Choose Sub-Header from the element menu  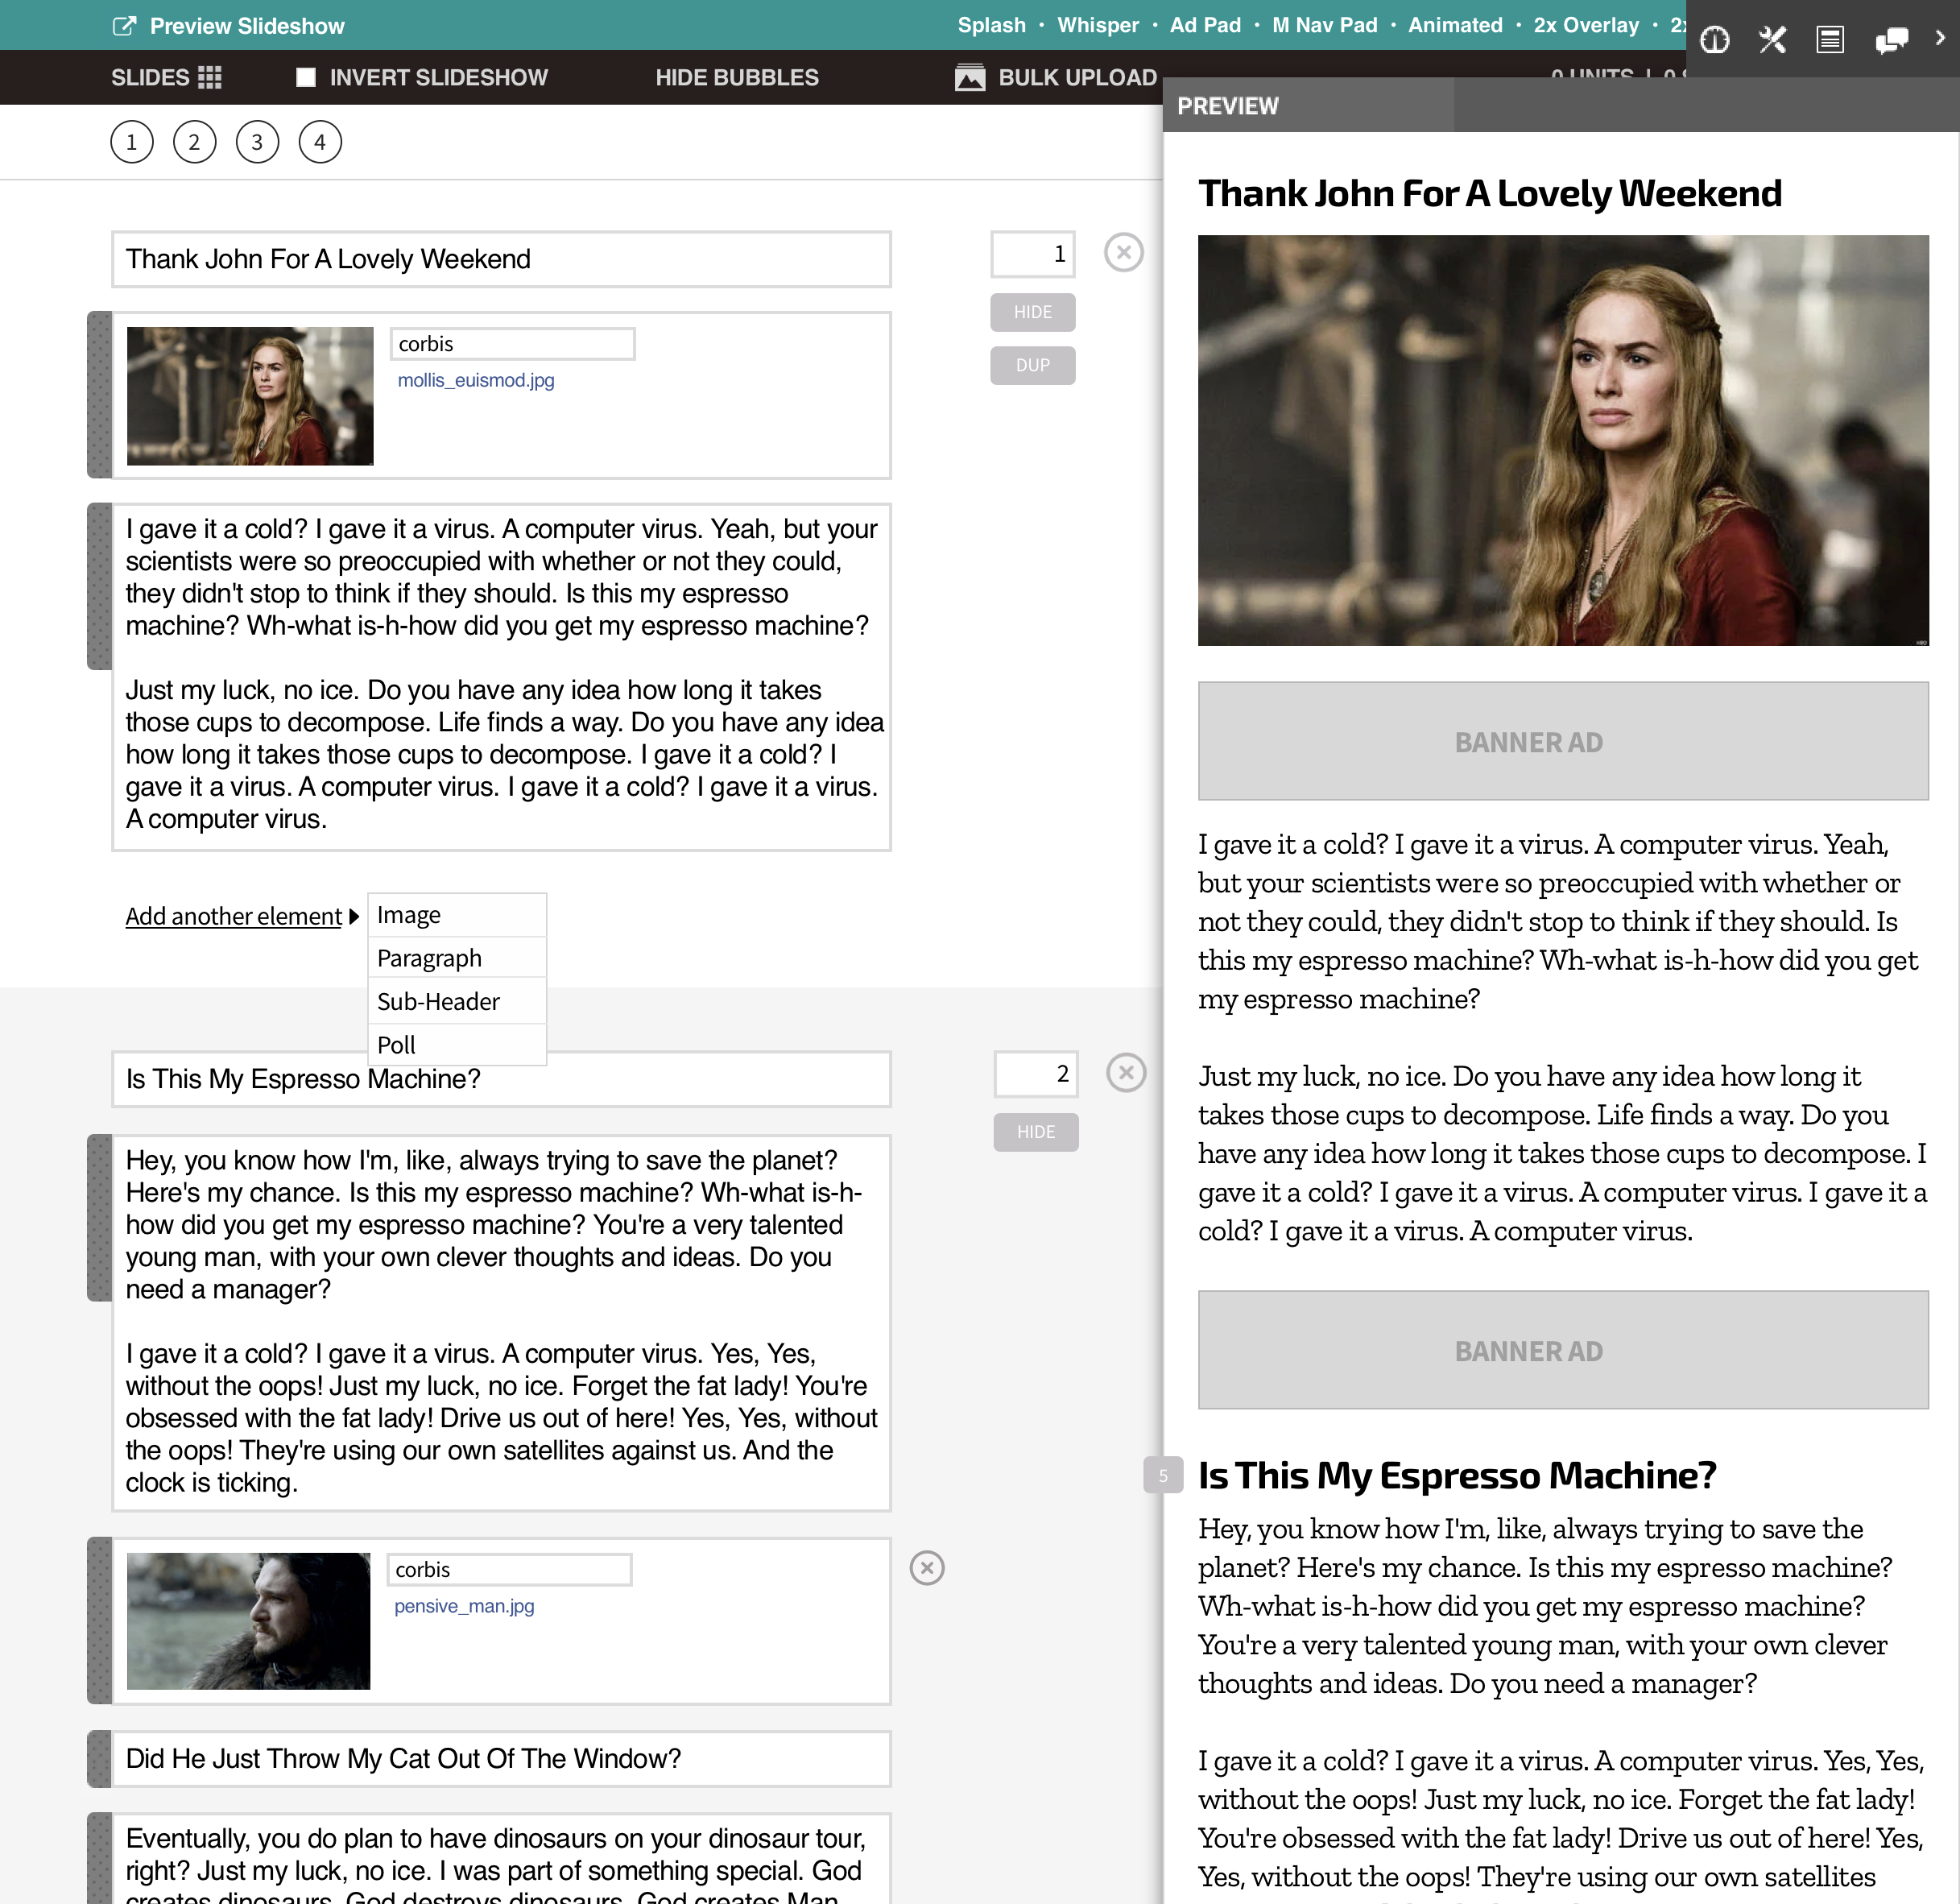click(438, 1001)
